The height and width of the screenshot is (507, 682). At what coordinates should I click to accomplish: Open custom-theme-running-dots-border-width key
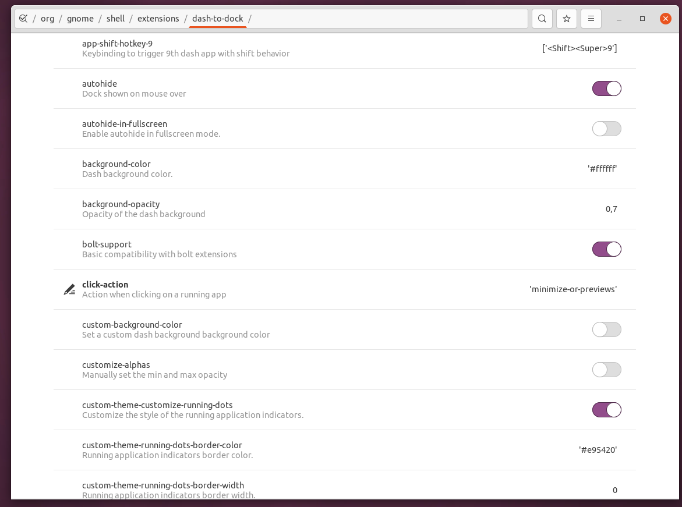[344, 485]
